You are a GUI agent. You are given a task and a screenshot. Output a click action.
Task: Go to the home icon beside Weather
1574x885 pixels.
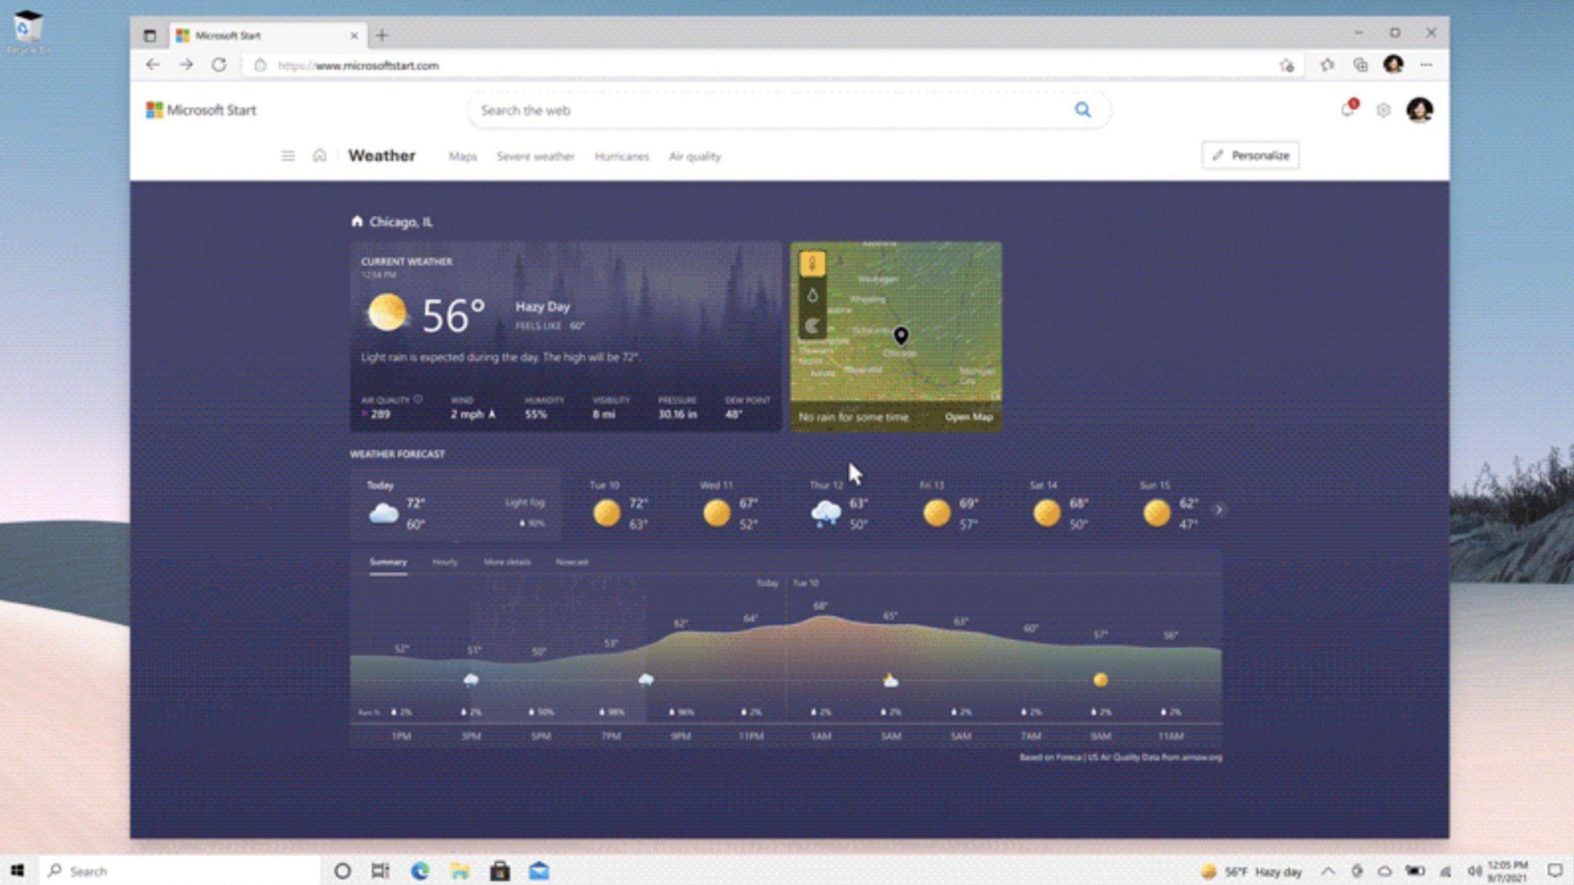click(x=320, y=155)
